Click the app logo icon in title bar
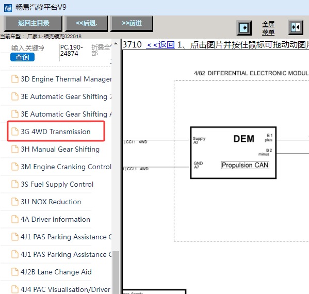The width and height of the screenshot is (309, 294). [8, 8]
